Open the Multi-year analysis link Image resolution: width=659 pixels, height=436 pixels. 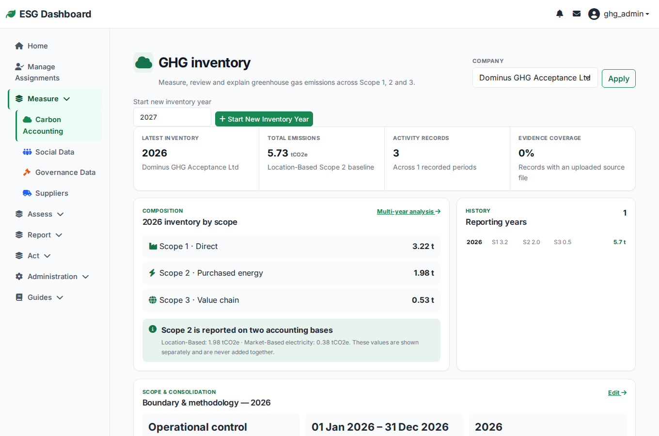pos(408,212)
